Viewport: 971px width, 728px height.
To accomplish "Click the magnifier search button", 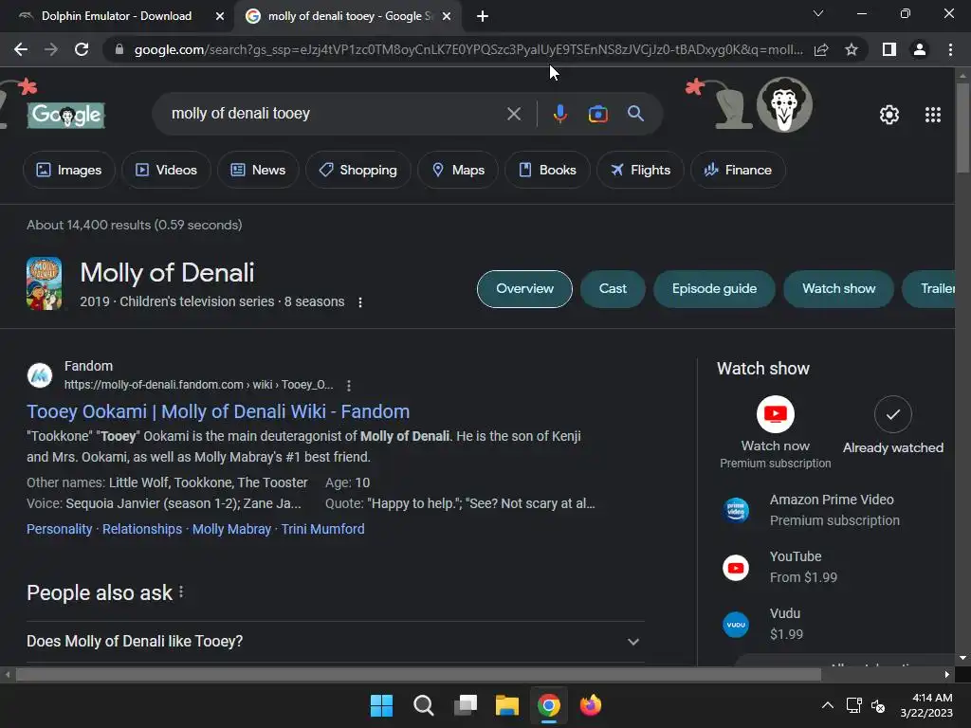I will [x=635, y=114].
